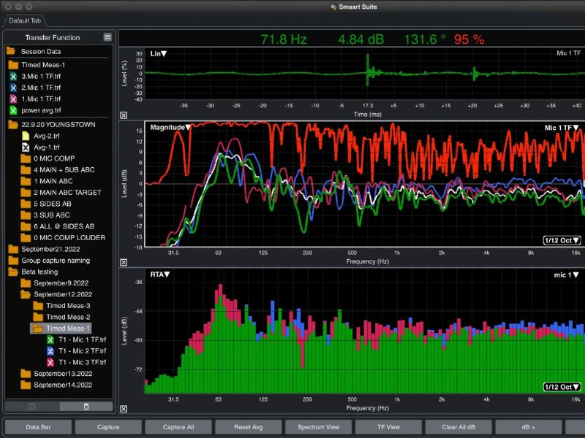This screenshot has height=438, width=585.
Task: Open the Lin scale dropdown on impulse plot
Action: 159,53
